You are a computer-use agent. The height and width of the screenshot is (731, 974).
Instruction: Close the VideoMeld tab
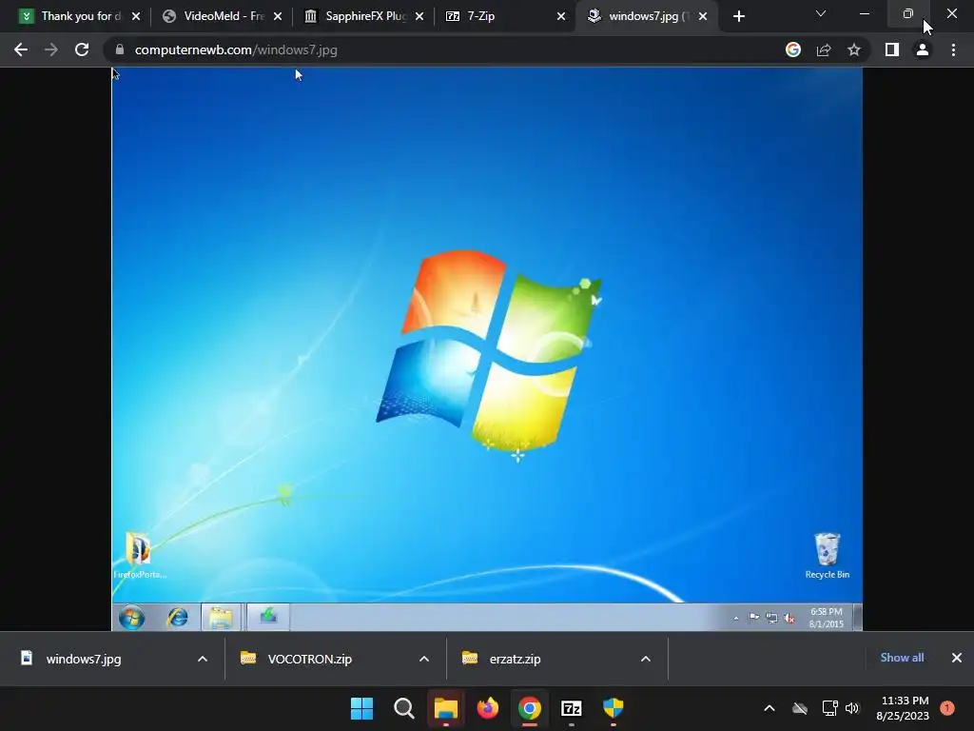coord(278,16)
